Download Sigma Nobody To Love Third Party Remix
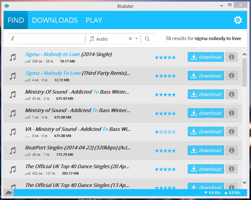251x200 pixels. [206, 75]
